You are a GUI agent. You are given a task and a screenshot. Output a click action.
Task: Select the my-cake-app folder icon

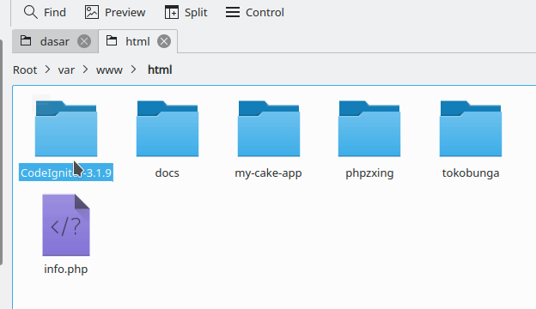point(269,129)
